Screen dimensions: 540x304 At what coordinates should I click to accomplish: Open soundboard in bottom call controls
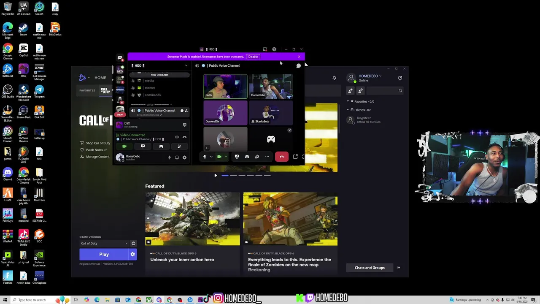tap(257, 157)
